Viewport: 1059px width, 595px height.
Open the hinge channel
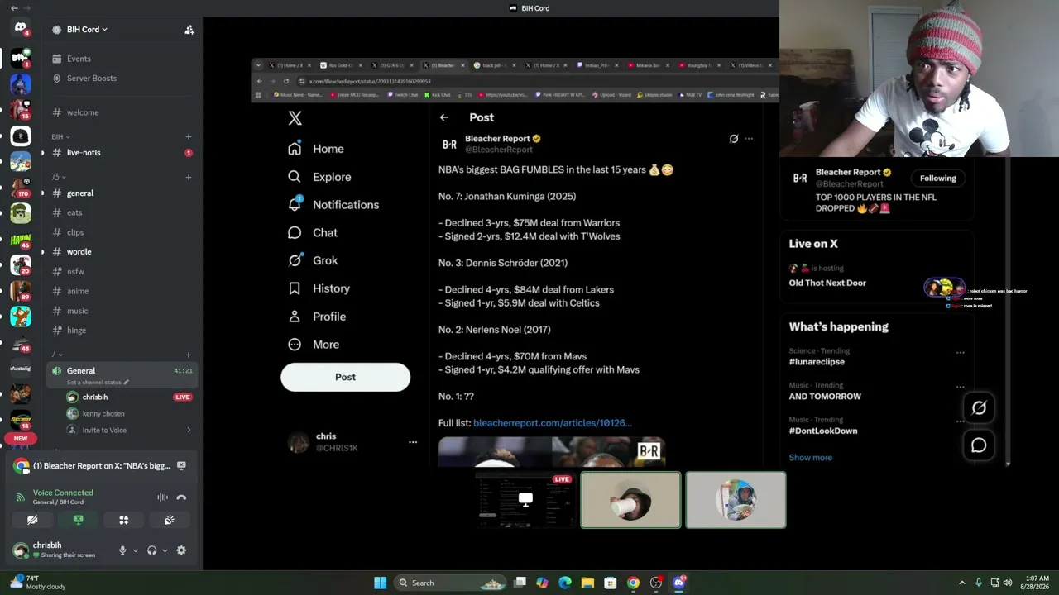point(121,331)
